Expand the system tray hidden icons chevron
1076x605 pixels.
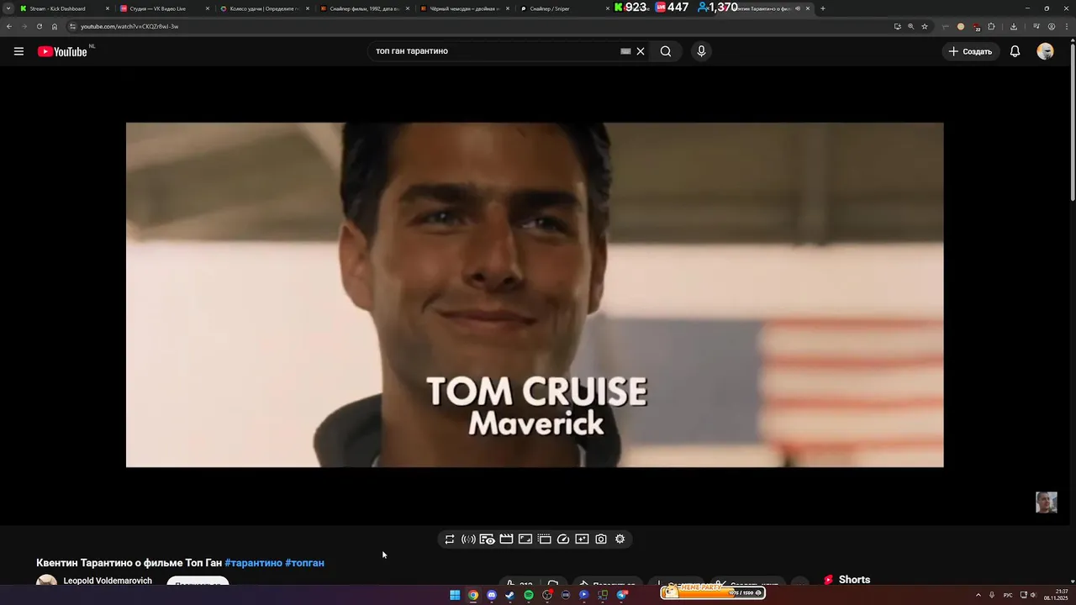pyautogui.click(x=978, y=595)
